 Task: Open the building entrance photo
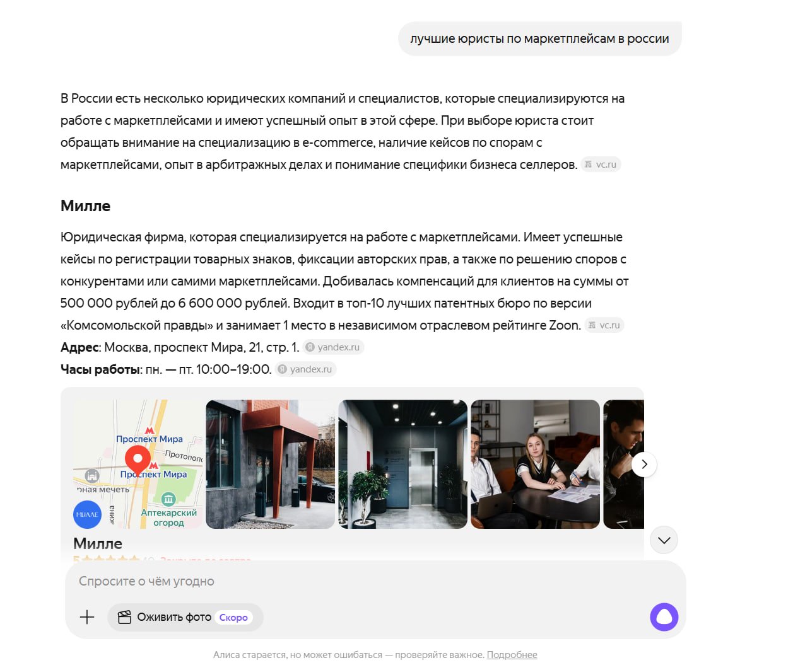(270, 465)
